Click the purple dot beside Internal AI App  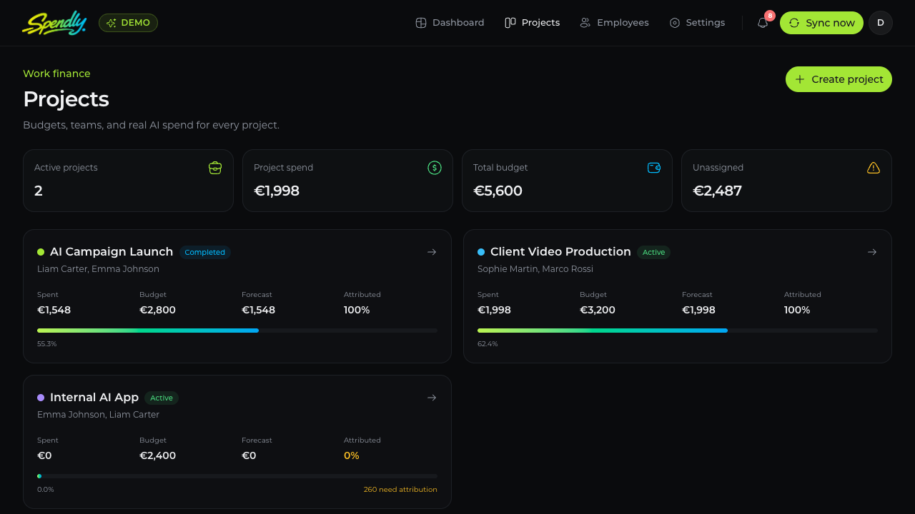pyautogui.click(x=41, y=398)
